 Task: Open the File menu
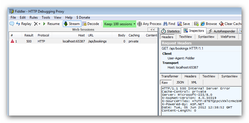tap(13, 17)
